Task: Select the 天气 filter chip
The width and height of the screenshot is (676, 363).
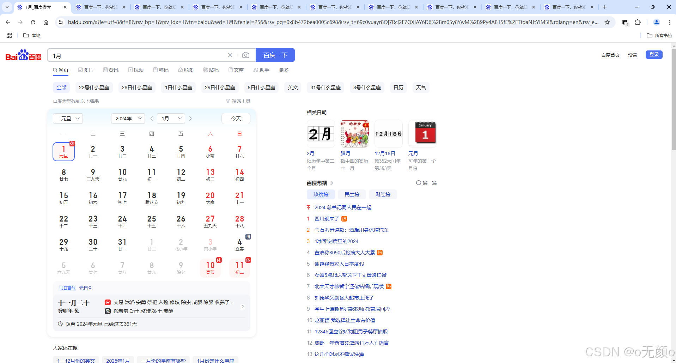Action: (421, 87)
